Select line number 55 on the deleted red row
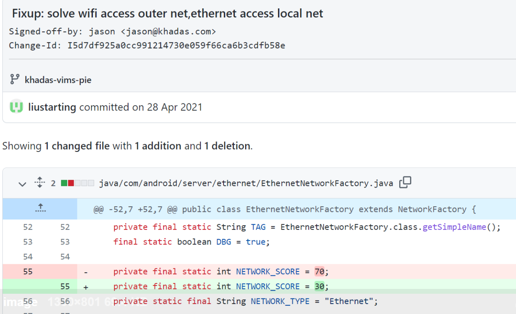 point(27,271)
